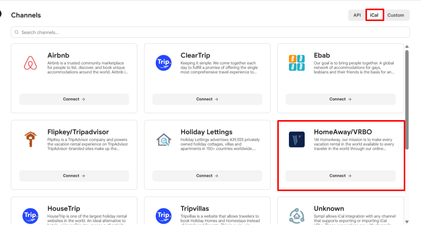Click the HomeAway/VRBO logo icon
421x232 pixels.
pos(297,139)
